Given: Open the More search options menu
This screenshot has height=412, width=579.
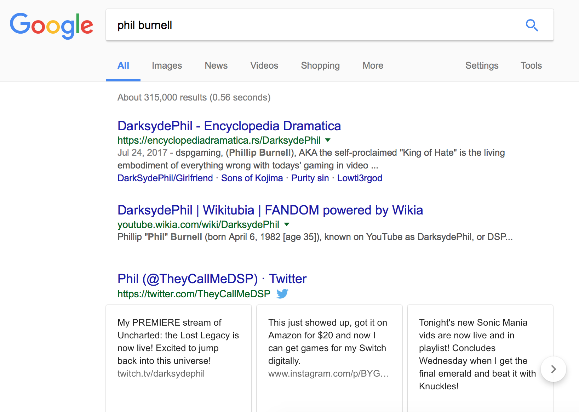Looking at the screenshot, I should tap(373, 65).
